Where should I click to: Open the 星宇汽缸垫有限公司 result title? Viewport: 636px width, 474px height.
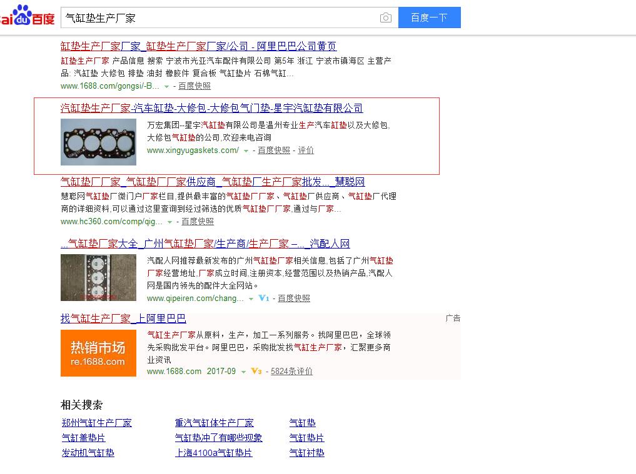(x=211, y=107)
